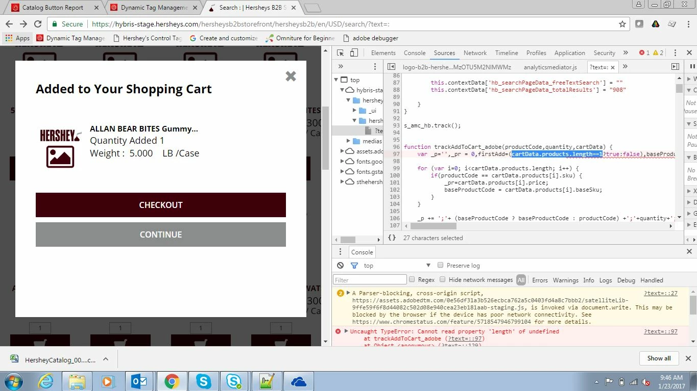The image size is (697, 391).
Task: Open the Security tab
Action: (x=604, y=53)
